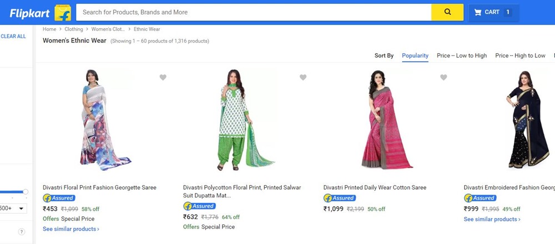
Task: Open the shopping cart
Action: 493,12
